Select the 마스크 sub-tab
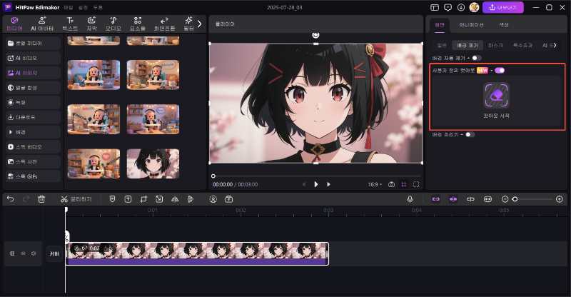This screenshot has width=571, height=297. pyautogui.click(x=495, y=45)
